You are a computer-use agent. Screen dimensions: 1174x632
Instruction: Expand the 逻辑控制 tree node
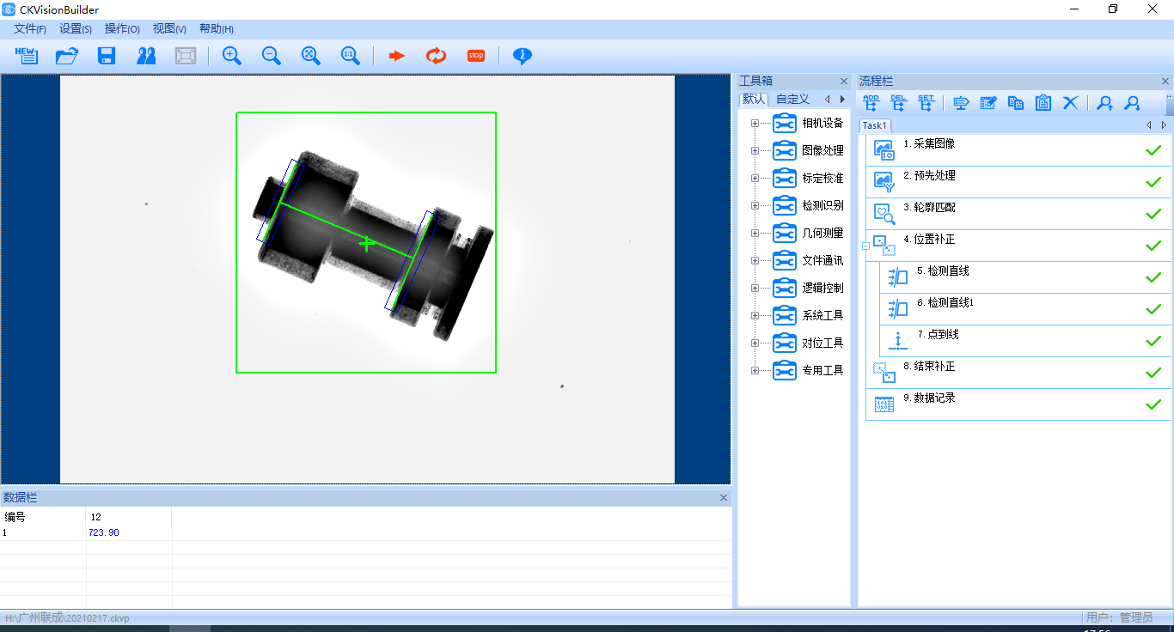point(755,288)
